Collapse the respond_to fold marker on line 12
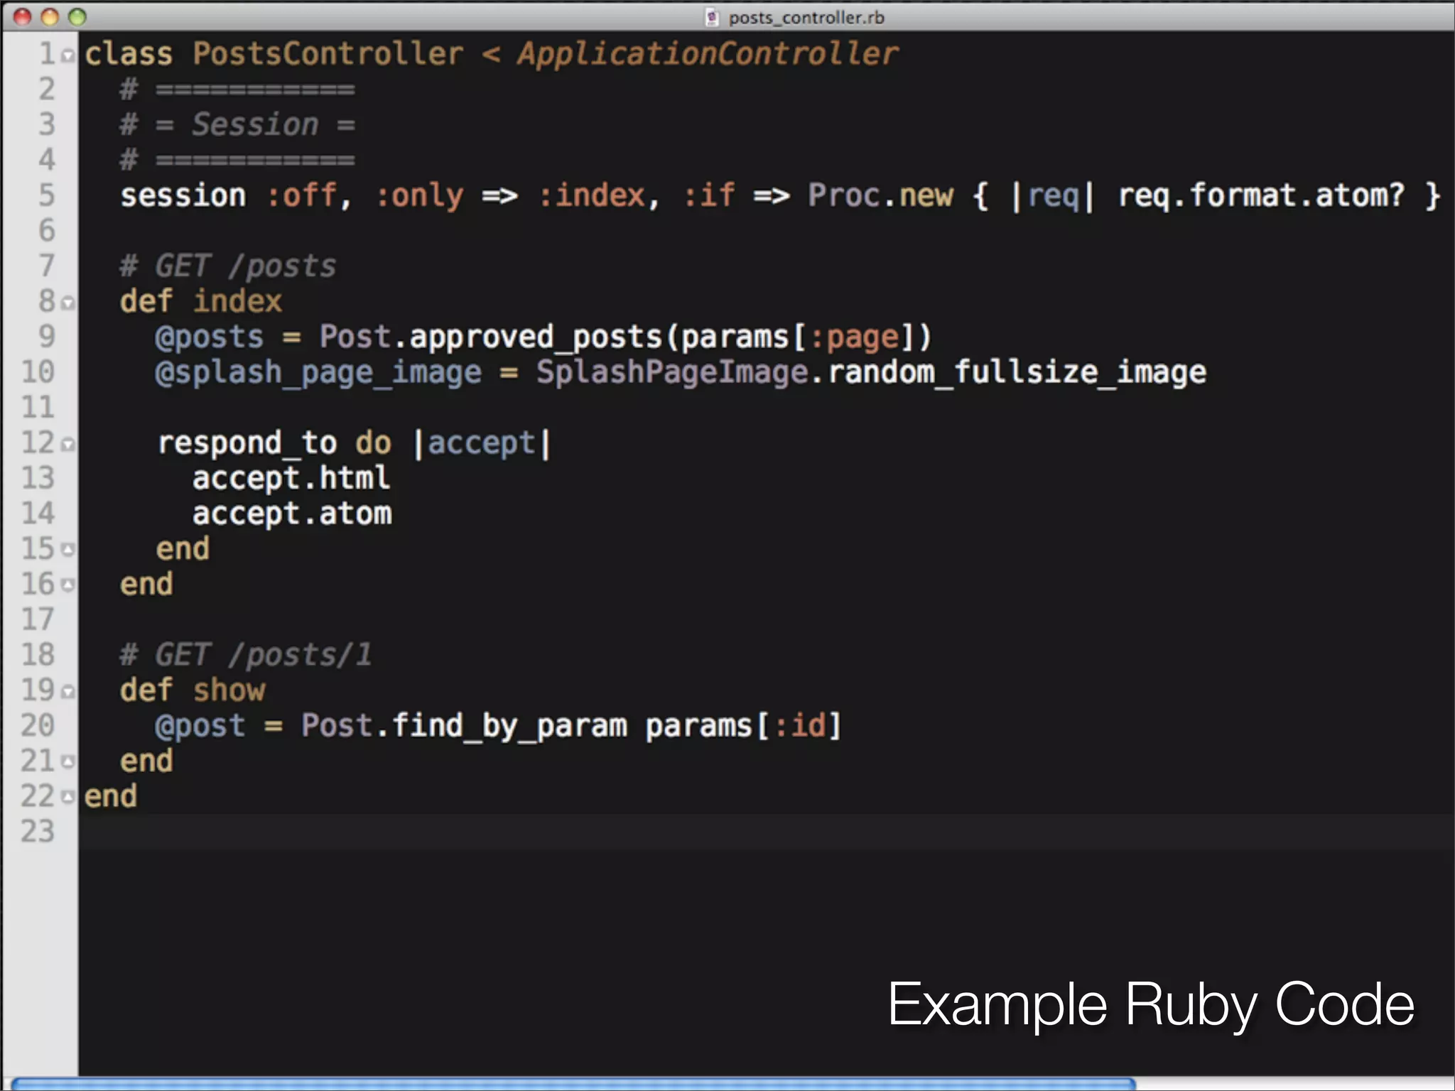Screen dimensions: 1455x1091 pyautogui.click(x=67, y=445)
